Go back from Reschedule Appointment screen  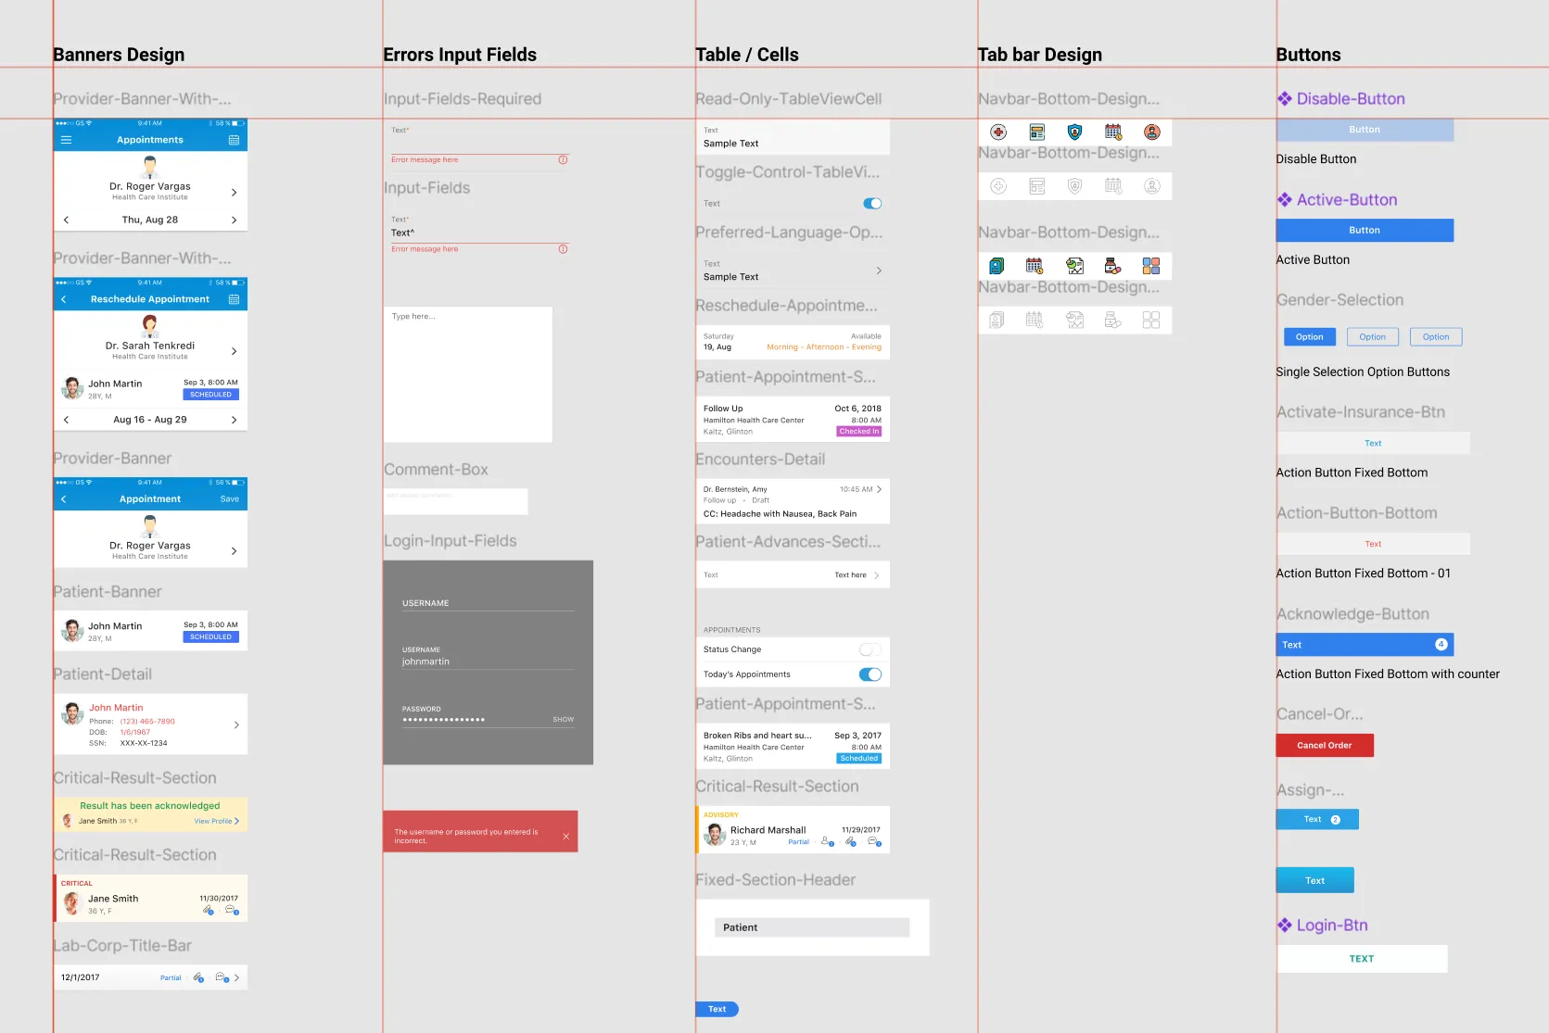coord(64,299)
